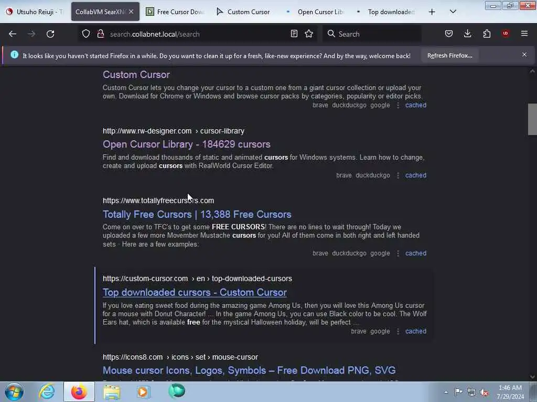This screenshot has width=537, height=402.
Task: Open the Action Center flag icon
Action: [458, 392]
